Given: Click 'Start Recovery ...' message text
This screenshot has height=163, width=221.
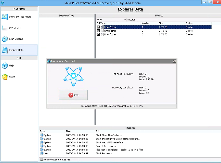Looking at the screenshot, I should [x=105, y=153].
